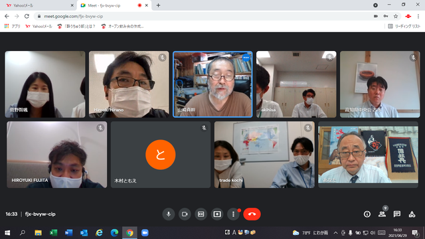The image size is (425, 239).
Task: Select trade kochi video tile
Action: point(264,155)
